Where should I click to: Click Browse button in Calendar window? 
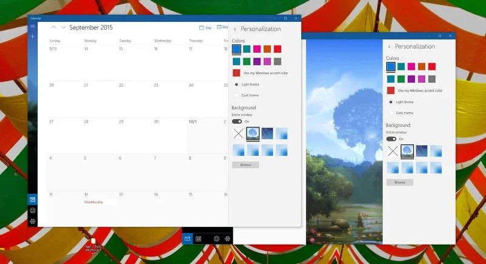[245, 165]
